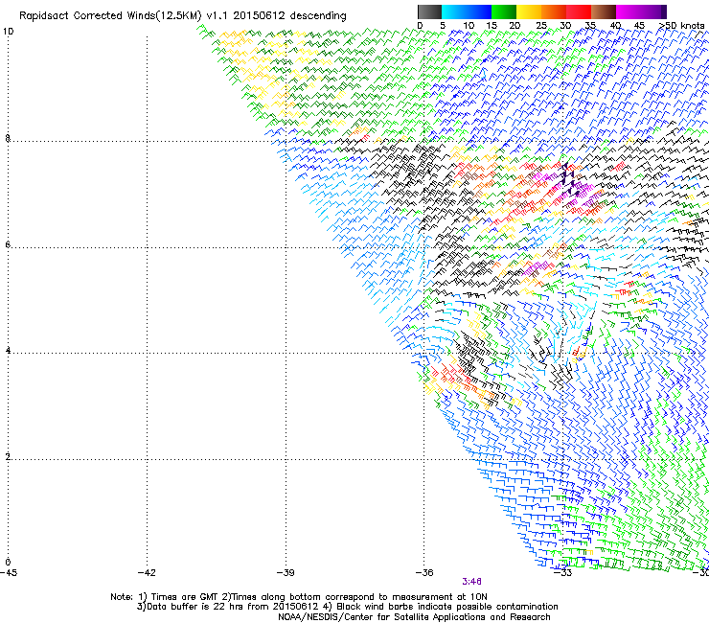This screenshot has width=709, height=623.
Task: Click the date '20150612 descending' in the title
Action: (289, 16)
